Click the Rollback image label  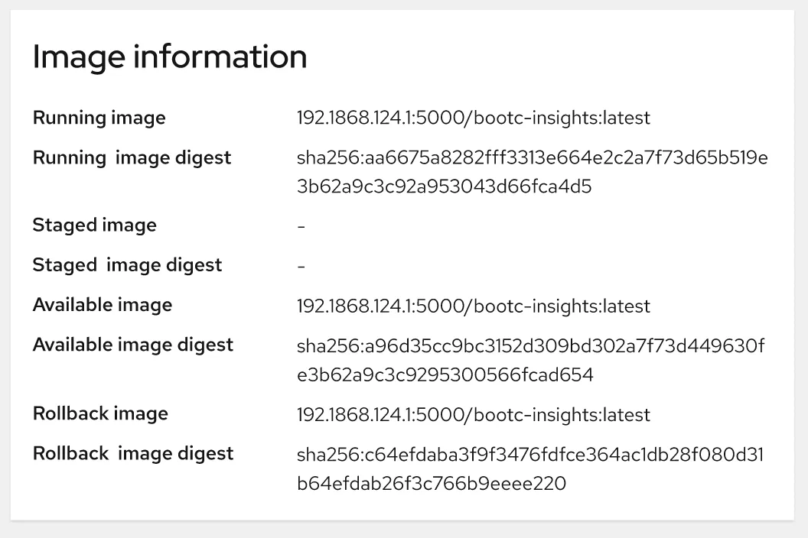(100, 413)
